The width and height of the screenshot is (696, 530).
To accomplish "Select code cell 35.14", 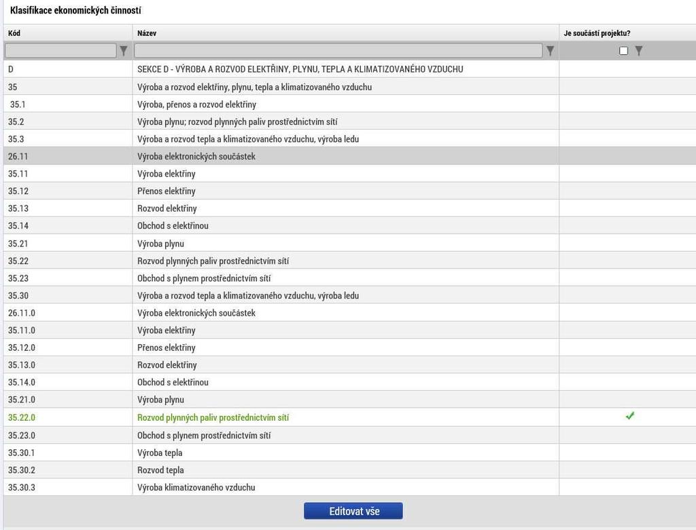I will click(x=18, y=225).
